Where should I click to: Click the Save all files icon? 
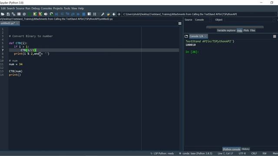pyautogui.click(x=13, y=14)
